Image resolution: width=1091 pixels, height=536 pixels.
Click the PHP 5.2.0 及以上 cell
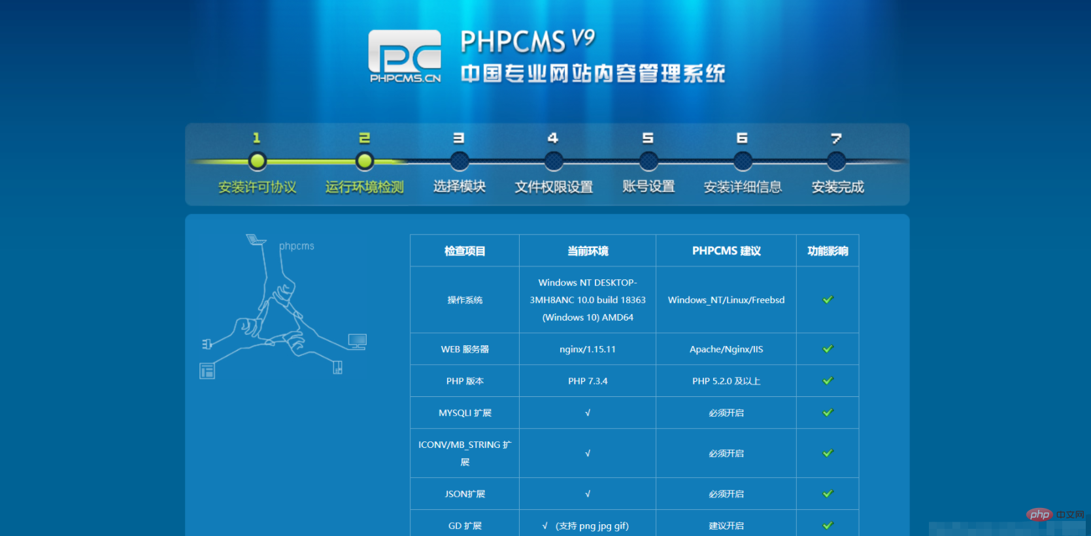[x=726, y=381]
